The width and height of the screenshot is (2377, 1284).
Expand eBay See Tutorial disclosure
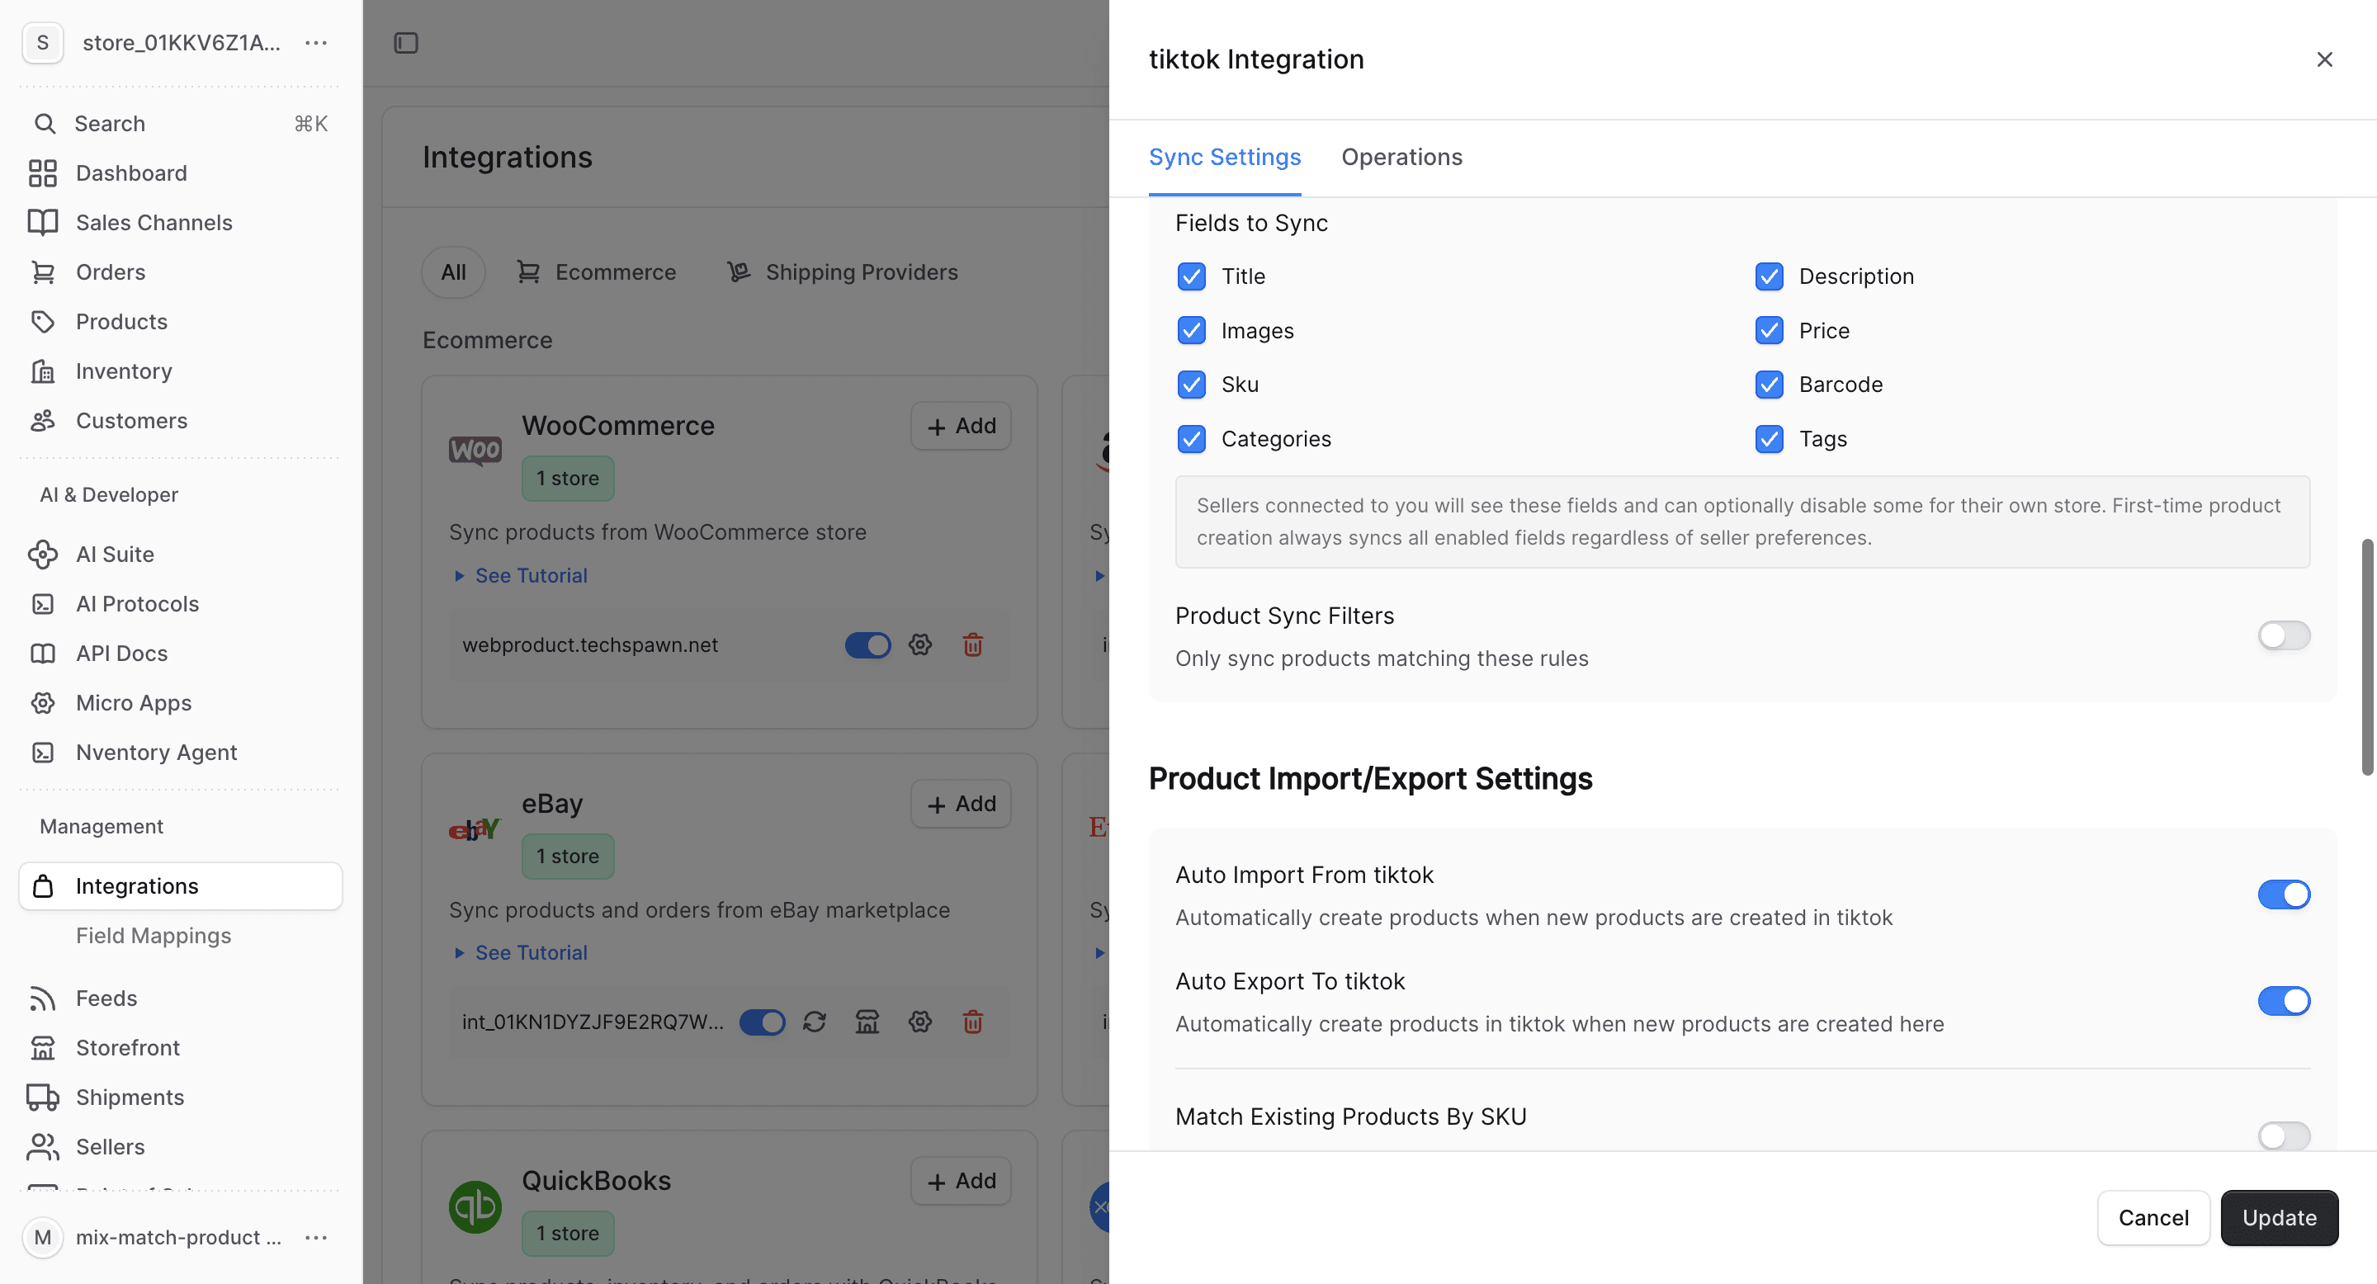pyautogui.click(x=522, y=953)
